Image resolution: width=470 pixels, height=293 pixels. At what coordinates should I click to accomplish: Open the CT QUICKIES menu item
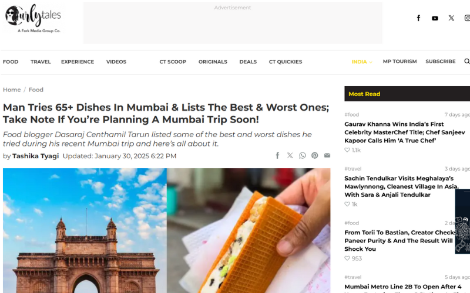[x=286, y=62]
